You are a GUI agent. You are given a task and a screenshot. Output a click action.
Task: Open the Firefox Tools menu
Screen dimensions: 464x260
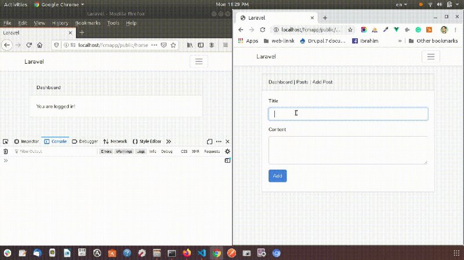(113, 23)
